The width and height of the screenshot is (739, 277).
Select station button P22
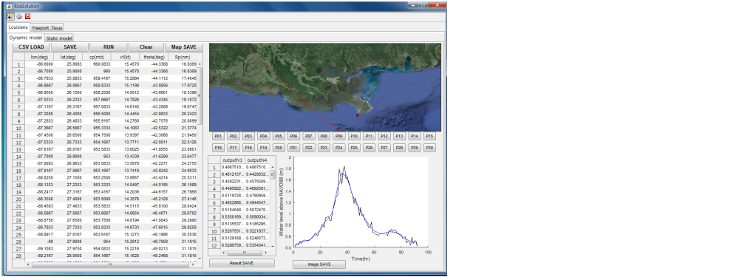point(309,148)
